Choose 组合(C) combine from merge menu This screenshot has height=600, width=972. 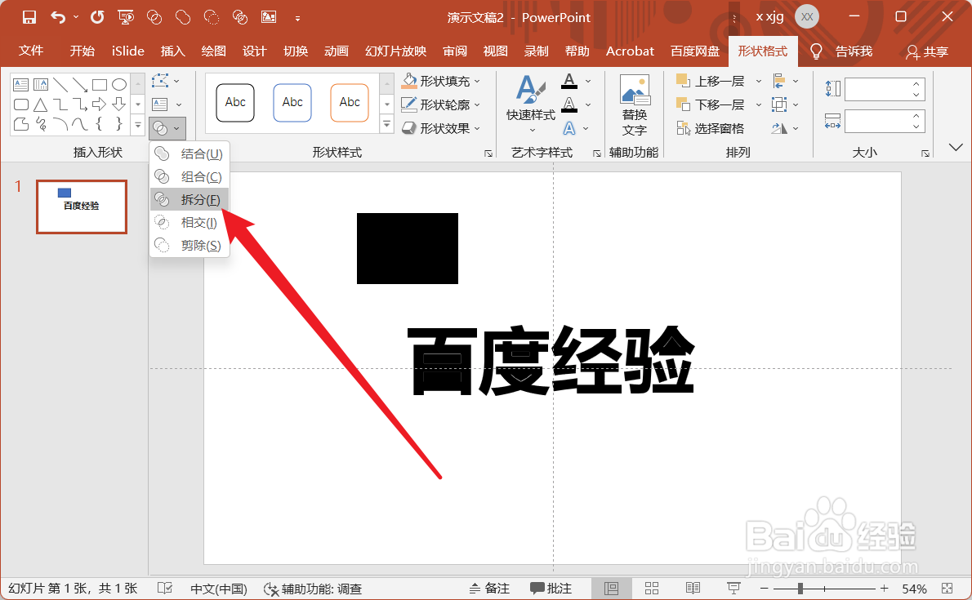(189, 176)
